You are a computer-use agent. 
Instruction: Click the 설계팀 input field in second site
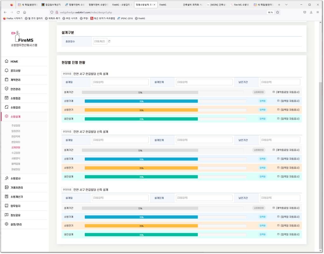click(120, 140)
